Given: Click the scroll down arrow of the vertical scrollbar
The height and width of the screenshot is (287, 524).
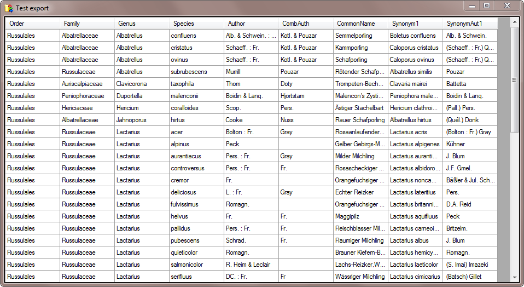Looking at the screenshot, I should (514, 278).
